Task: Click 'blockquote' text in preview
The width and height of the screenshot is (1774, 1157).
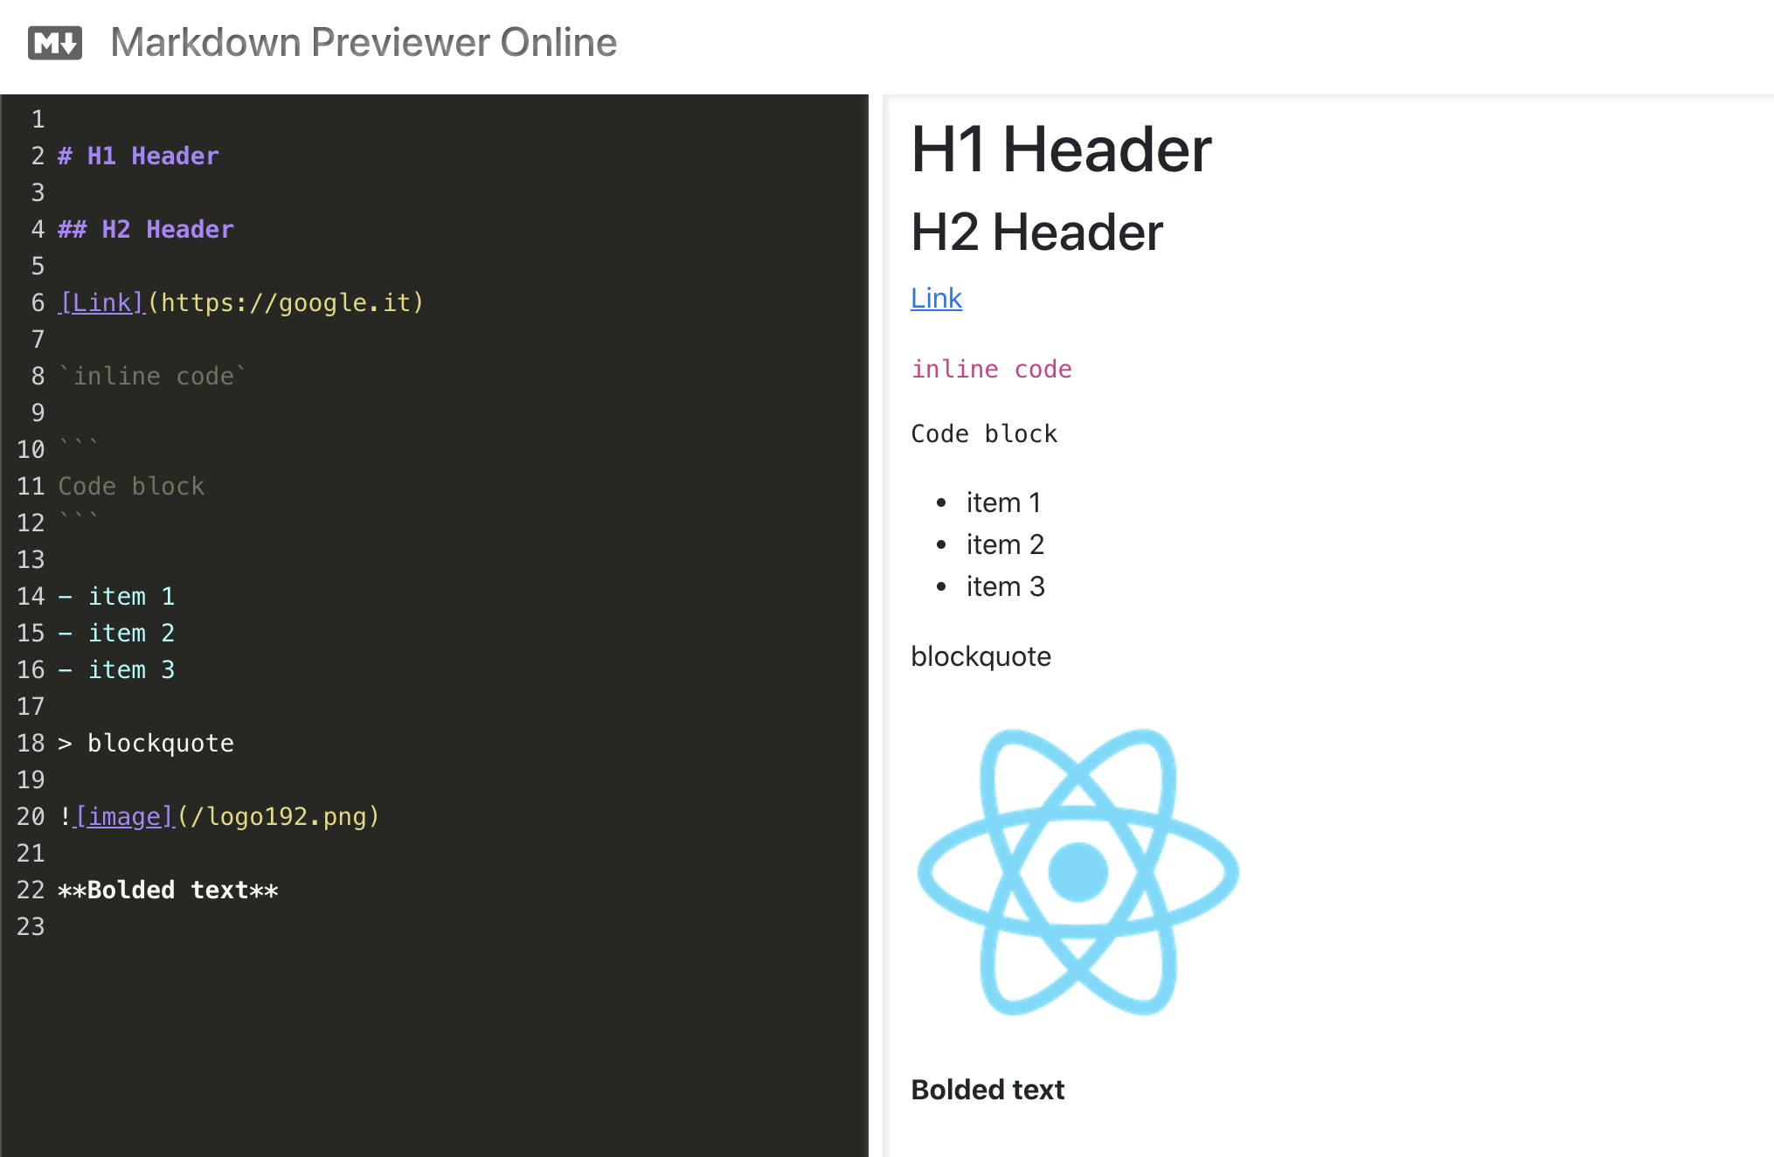Action: coord(981,656)
